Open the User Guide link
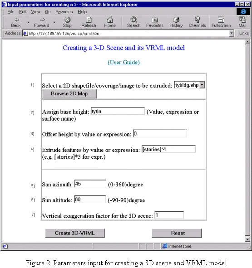252x268 pixels. pyautogui.click(x=124, y=63)
